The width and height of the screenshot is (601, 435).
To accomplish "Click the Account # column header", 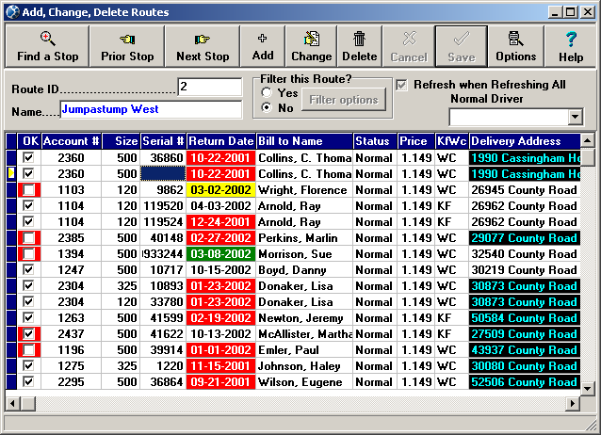I will 72,141.
